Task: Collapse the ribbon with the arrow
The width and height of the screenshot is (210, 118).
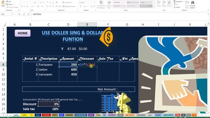Action: pyautogui.click(x=208, y=10)
